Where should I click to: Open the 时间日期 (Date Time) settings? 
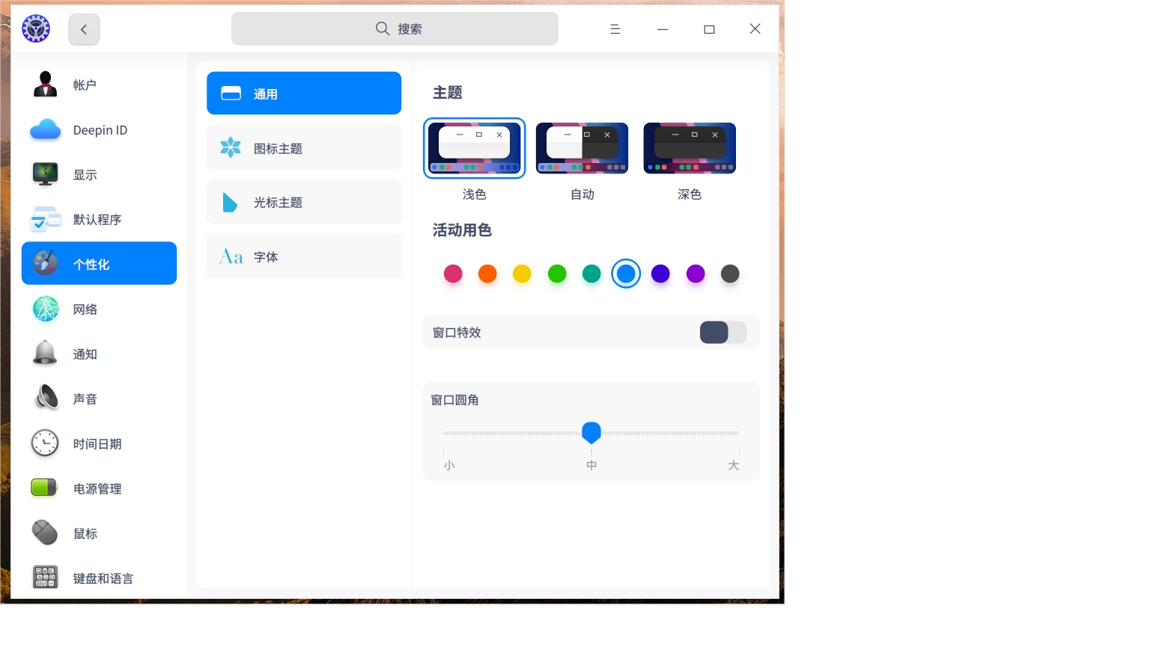(97, 443)
